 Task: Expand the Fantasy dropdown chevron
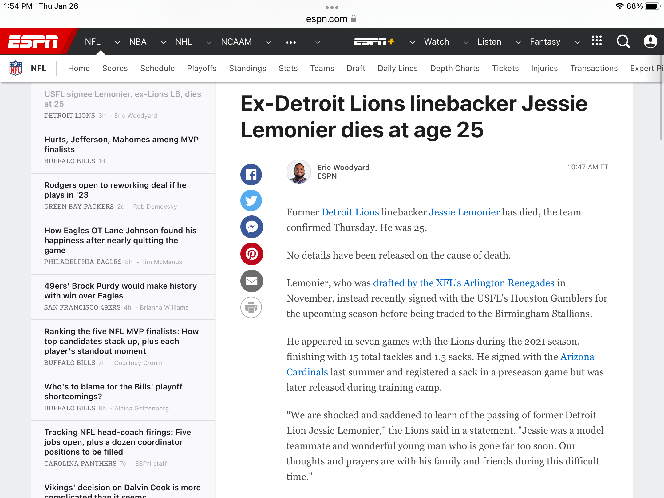pyautogui.click(x=577, y=42)
